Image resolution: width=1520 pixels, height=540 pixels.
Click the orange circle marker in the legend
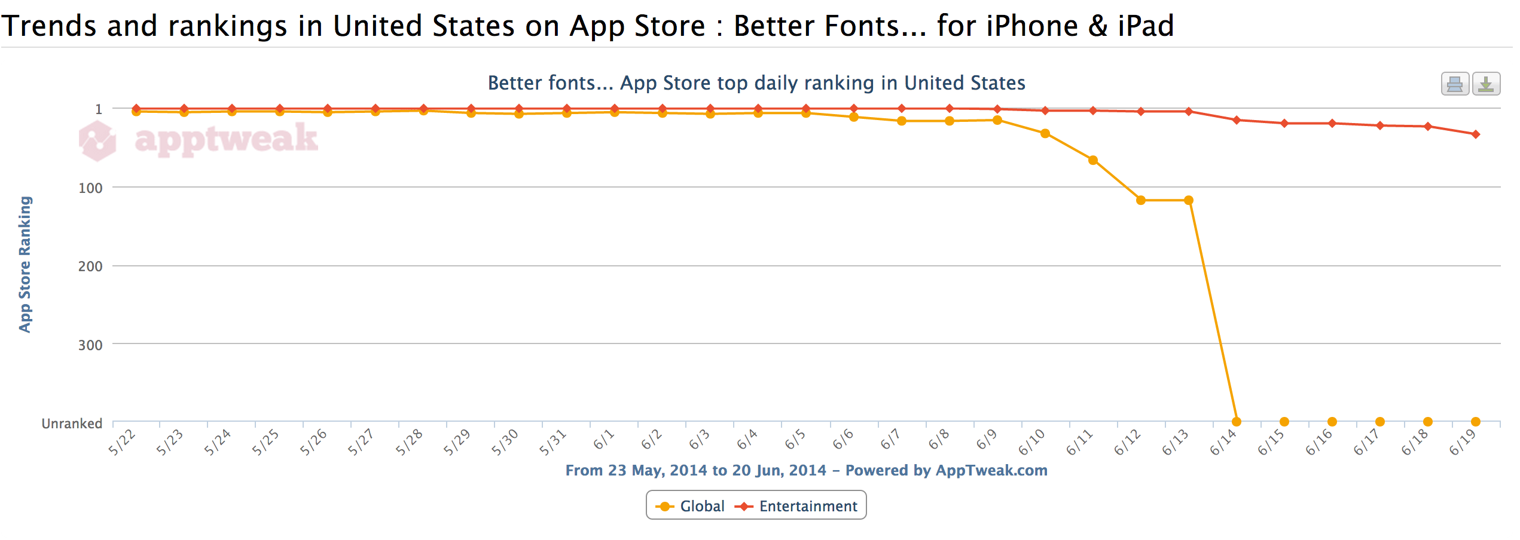pos(666,506)
